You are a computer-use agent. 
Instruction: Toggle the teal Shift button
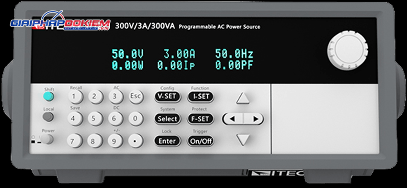[x=48, y=97]
